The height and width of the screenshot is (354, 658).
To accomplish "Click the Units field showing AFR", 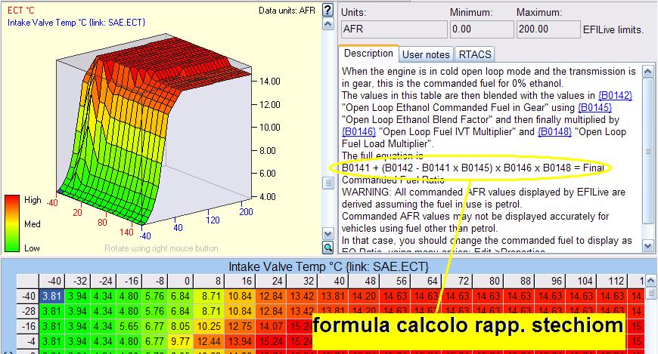I will tap(393, 29).
